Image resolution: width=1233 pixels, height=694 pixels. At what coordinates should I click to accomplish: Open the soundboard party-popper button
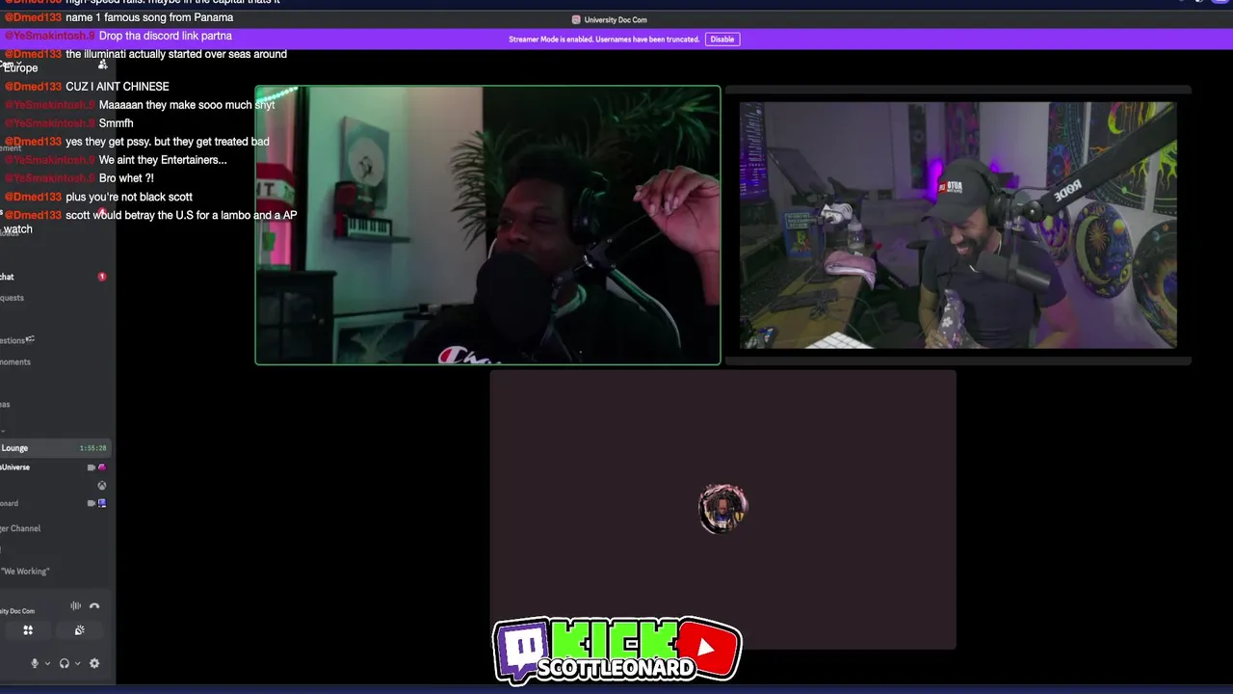click(x=80, y=630)
